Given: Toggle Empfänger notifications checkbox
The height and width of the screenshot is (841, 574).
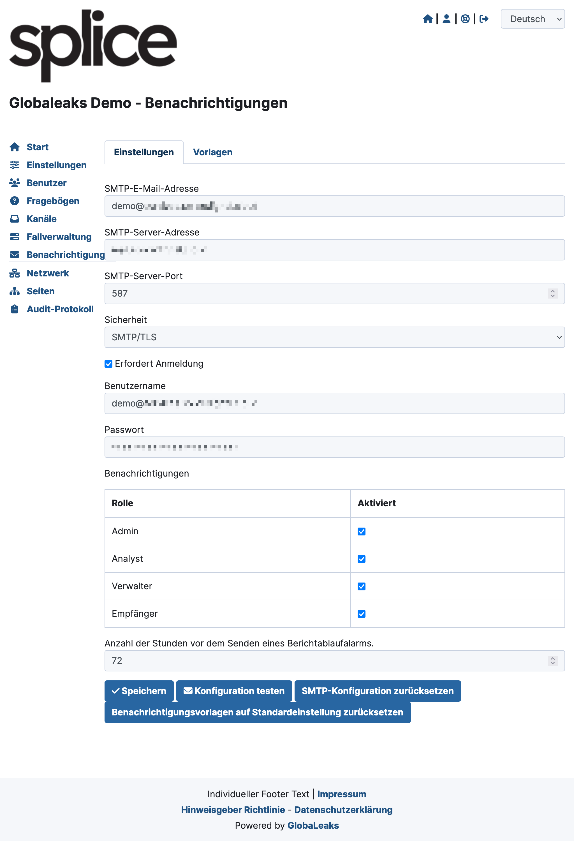Looking at the screenshot, I should point(361,614).
